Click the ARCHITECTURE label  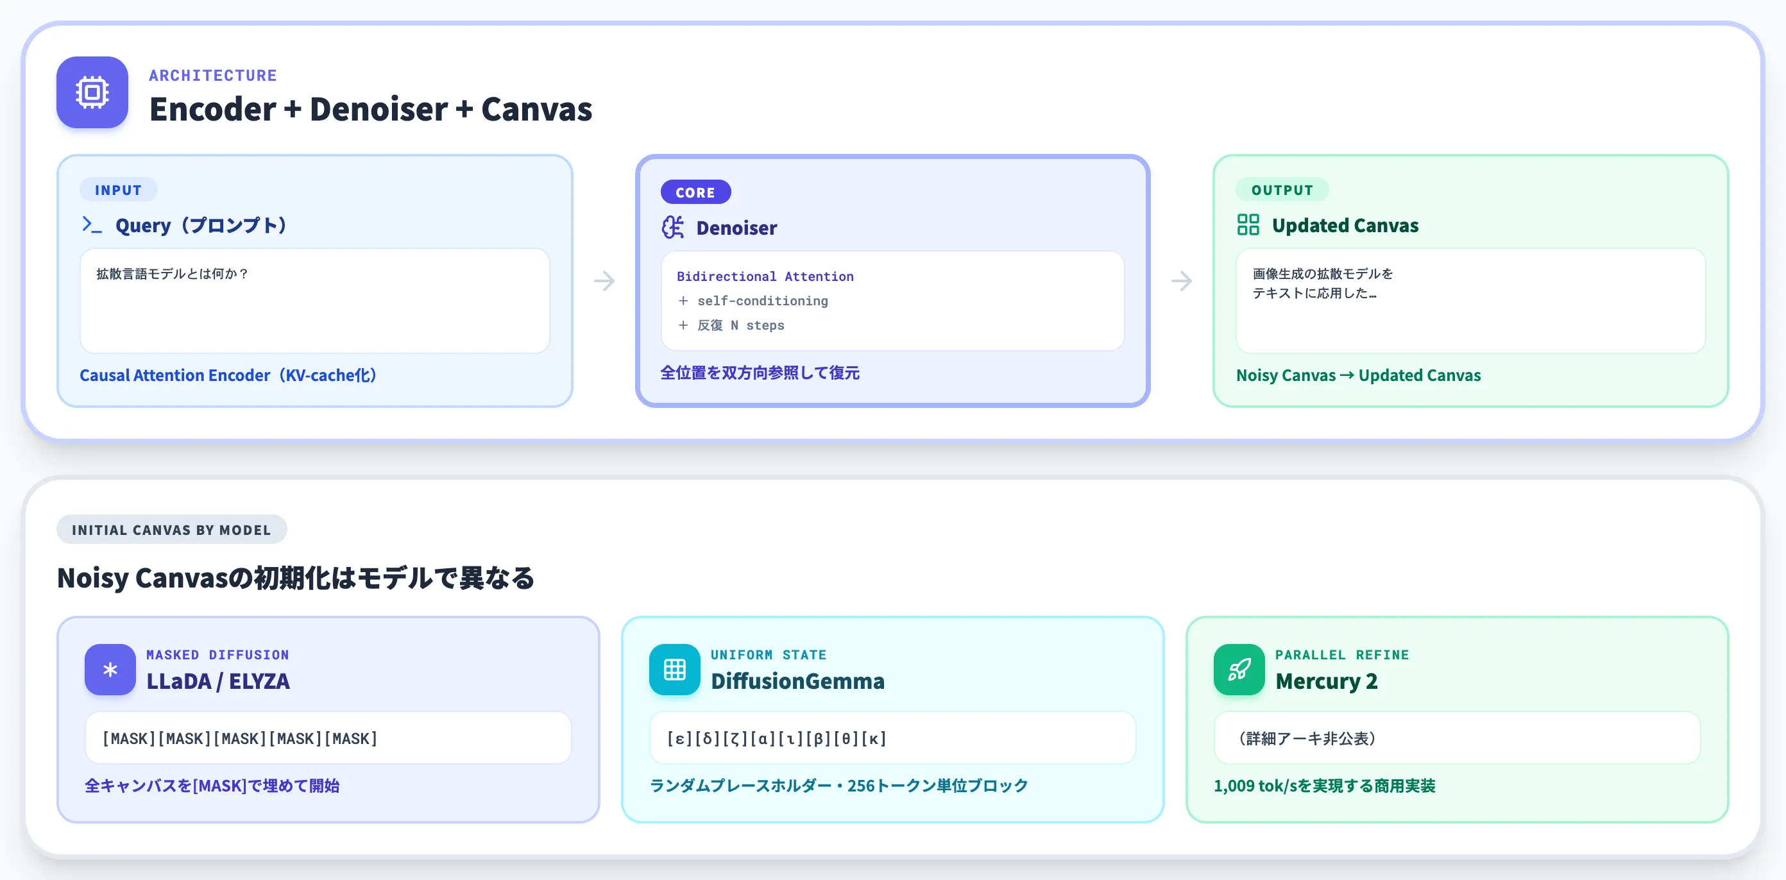click(213, 76)
